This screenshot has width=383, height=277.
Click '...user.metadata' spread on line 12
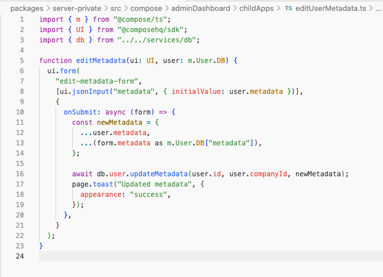point(113,133)
